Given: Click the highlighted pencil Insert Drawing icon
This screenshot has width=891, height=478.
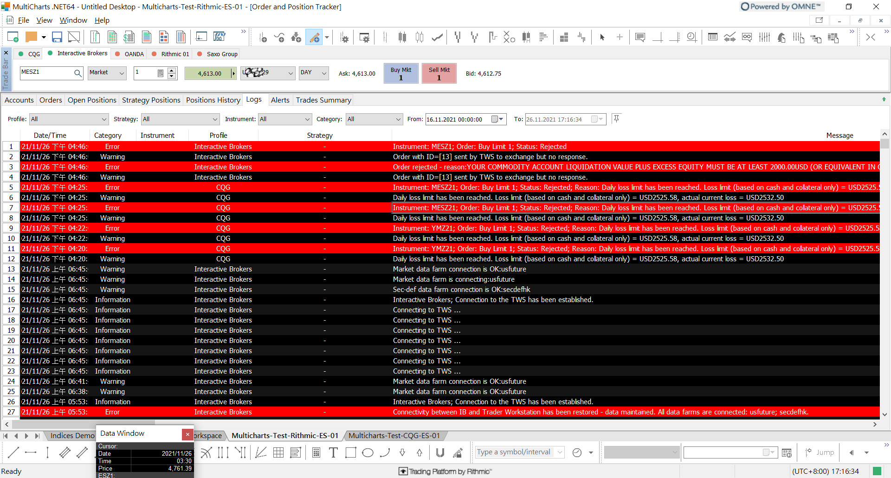Looking at the screenshot, I should [315, 38].
